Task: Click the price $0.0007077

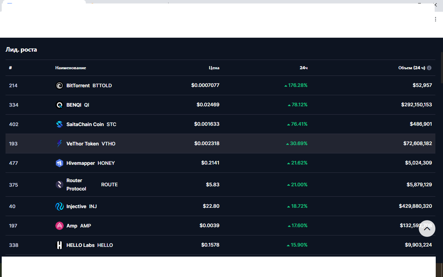Action: (205, 85)
